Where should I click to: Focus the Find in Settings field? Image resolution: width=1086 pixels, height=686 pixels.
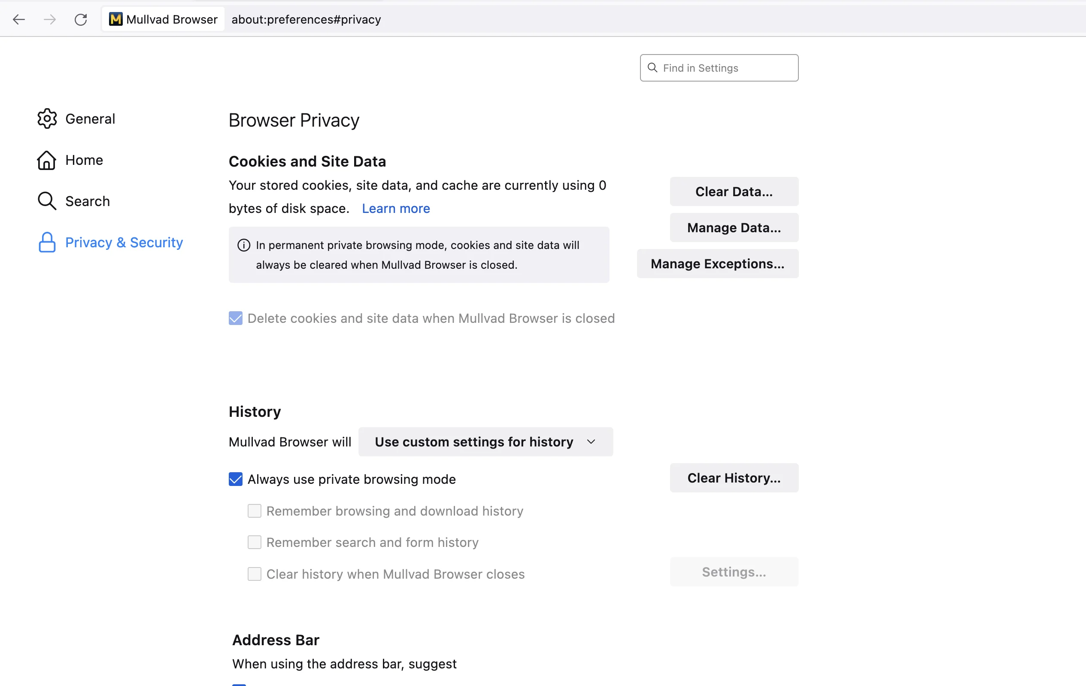click(719, 68)
